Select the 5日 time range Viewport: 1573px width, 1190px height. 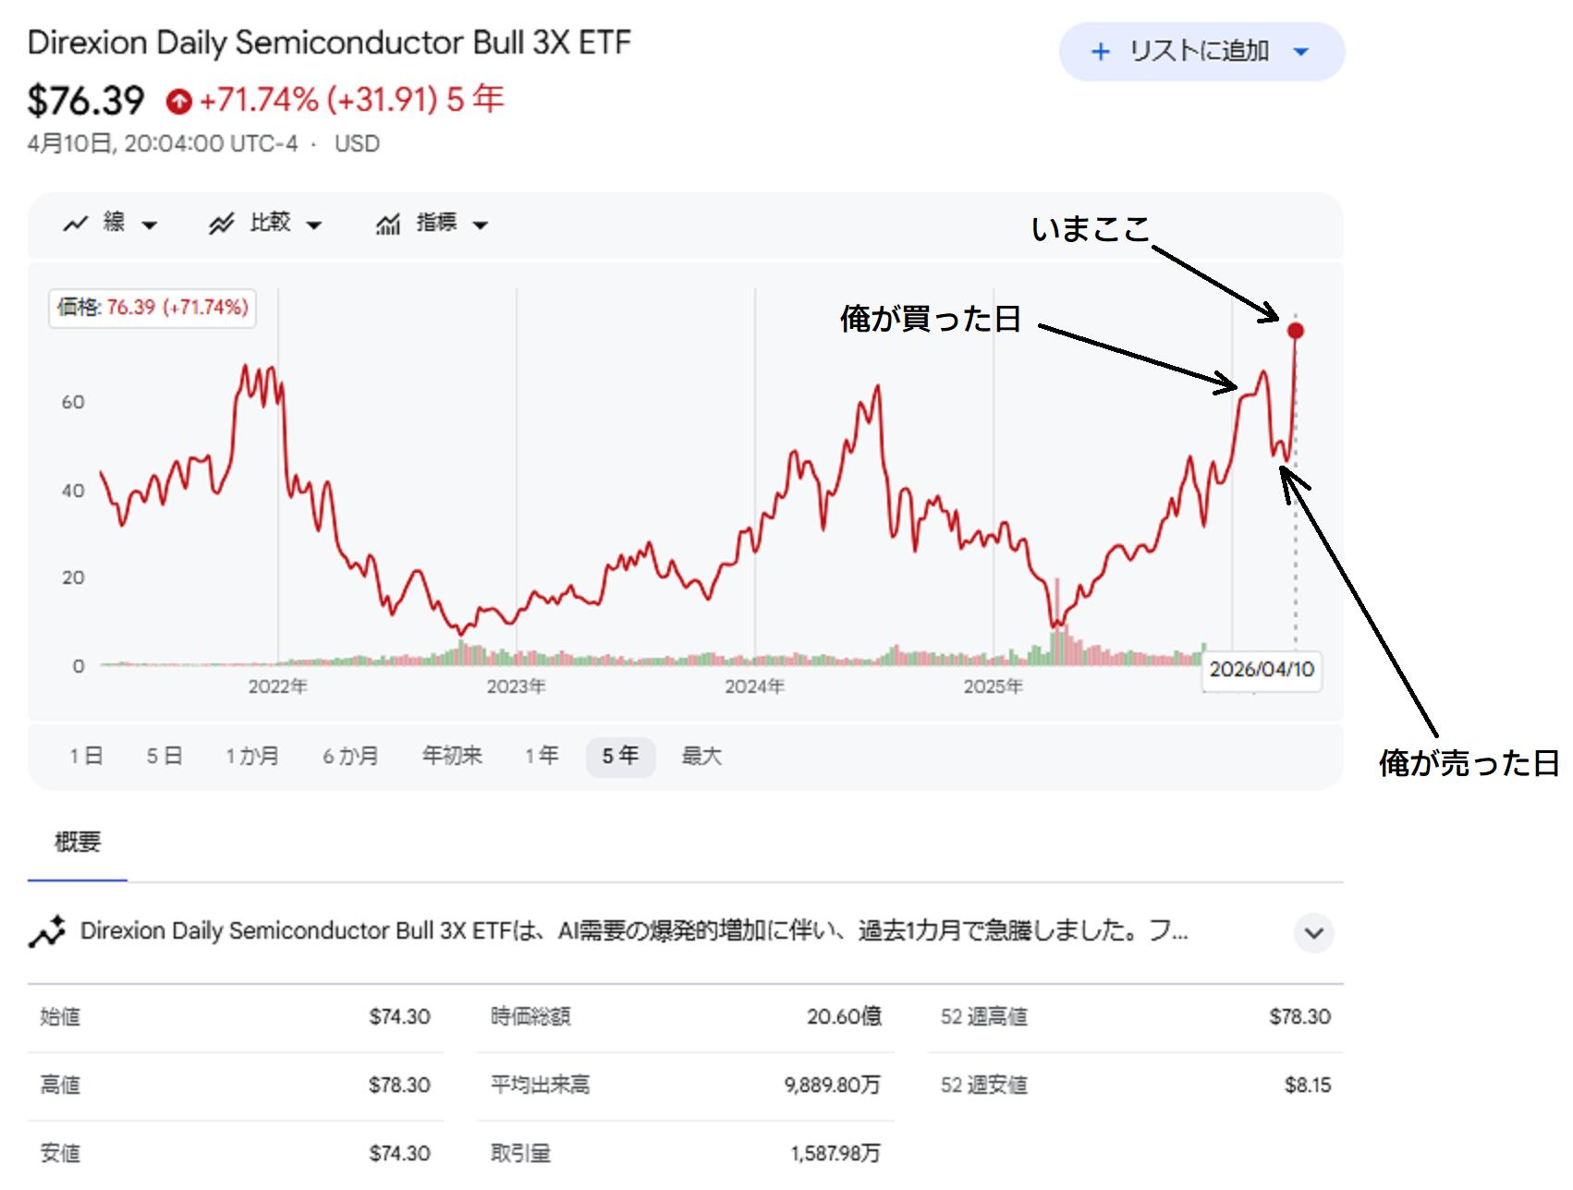165,756
